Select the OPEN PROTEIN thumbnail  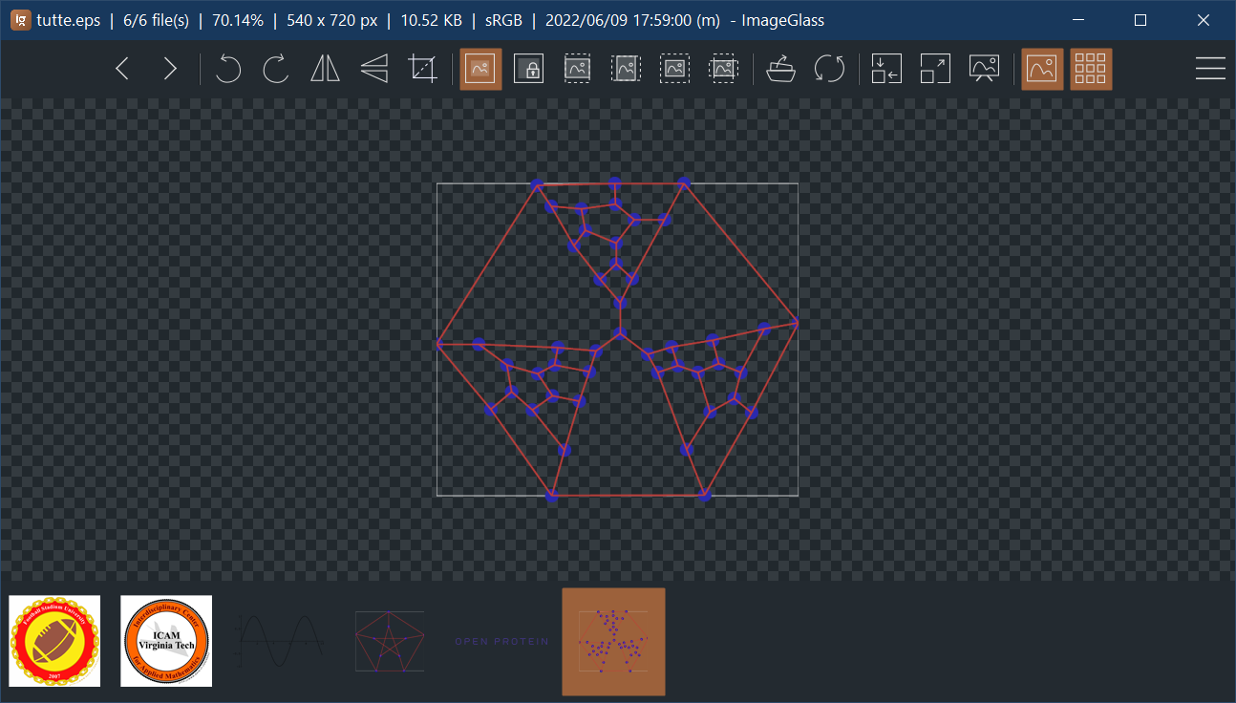501,641
